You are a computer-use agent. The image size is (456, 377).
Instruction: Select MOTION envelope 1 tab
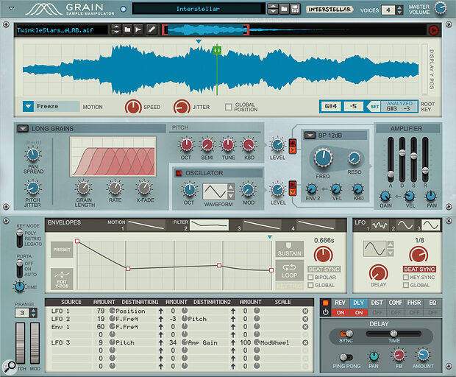[146, 225]
